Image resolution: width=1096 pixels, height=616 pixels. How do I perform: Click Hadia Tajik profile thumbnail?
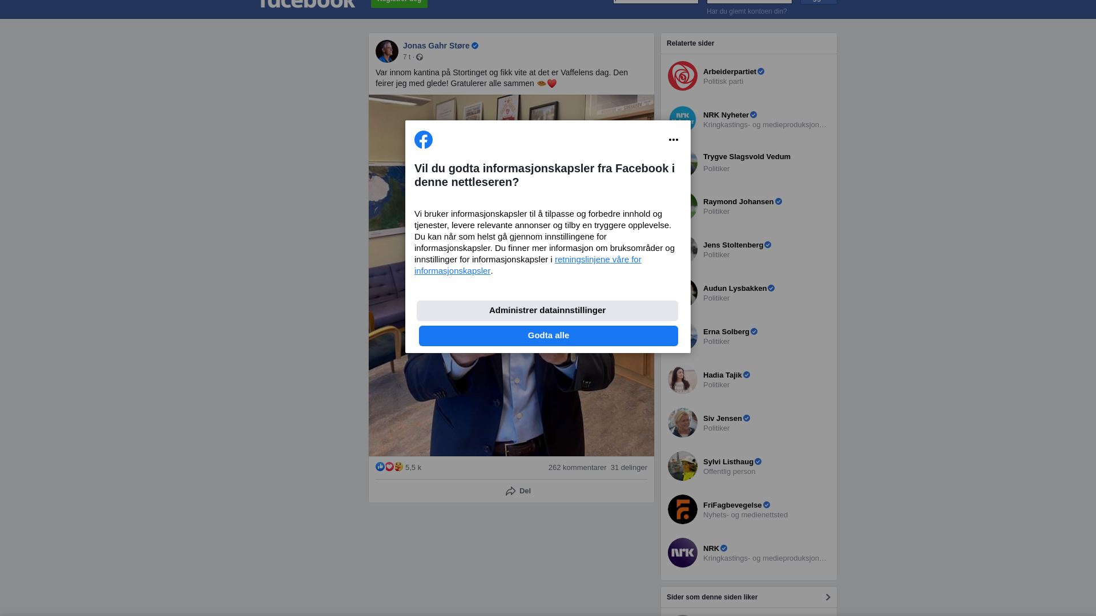click(x=683, y=379)
